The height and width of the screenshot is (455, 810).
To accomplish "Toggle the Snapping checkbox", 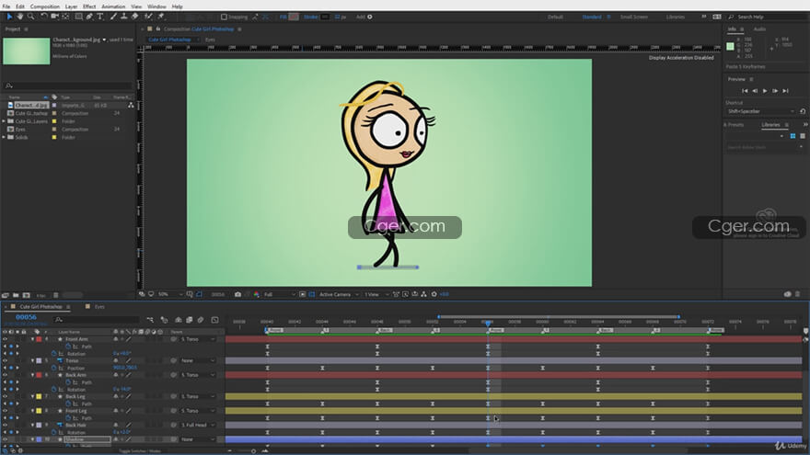I will click(x=224, y=17).
